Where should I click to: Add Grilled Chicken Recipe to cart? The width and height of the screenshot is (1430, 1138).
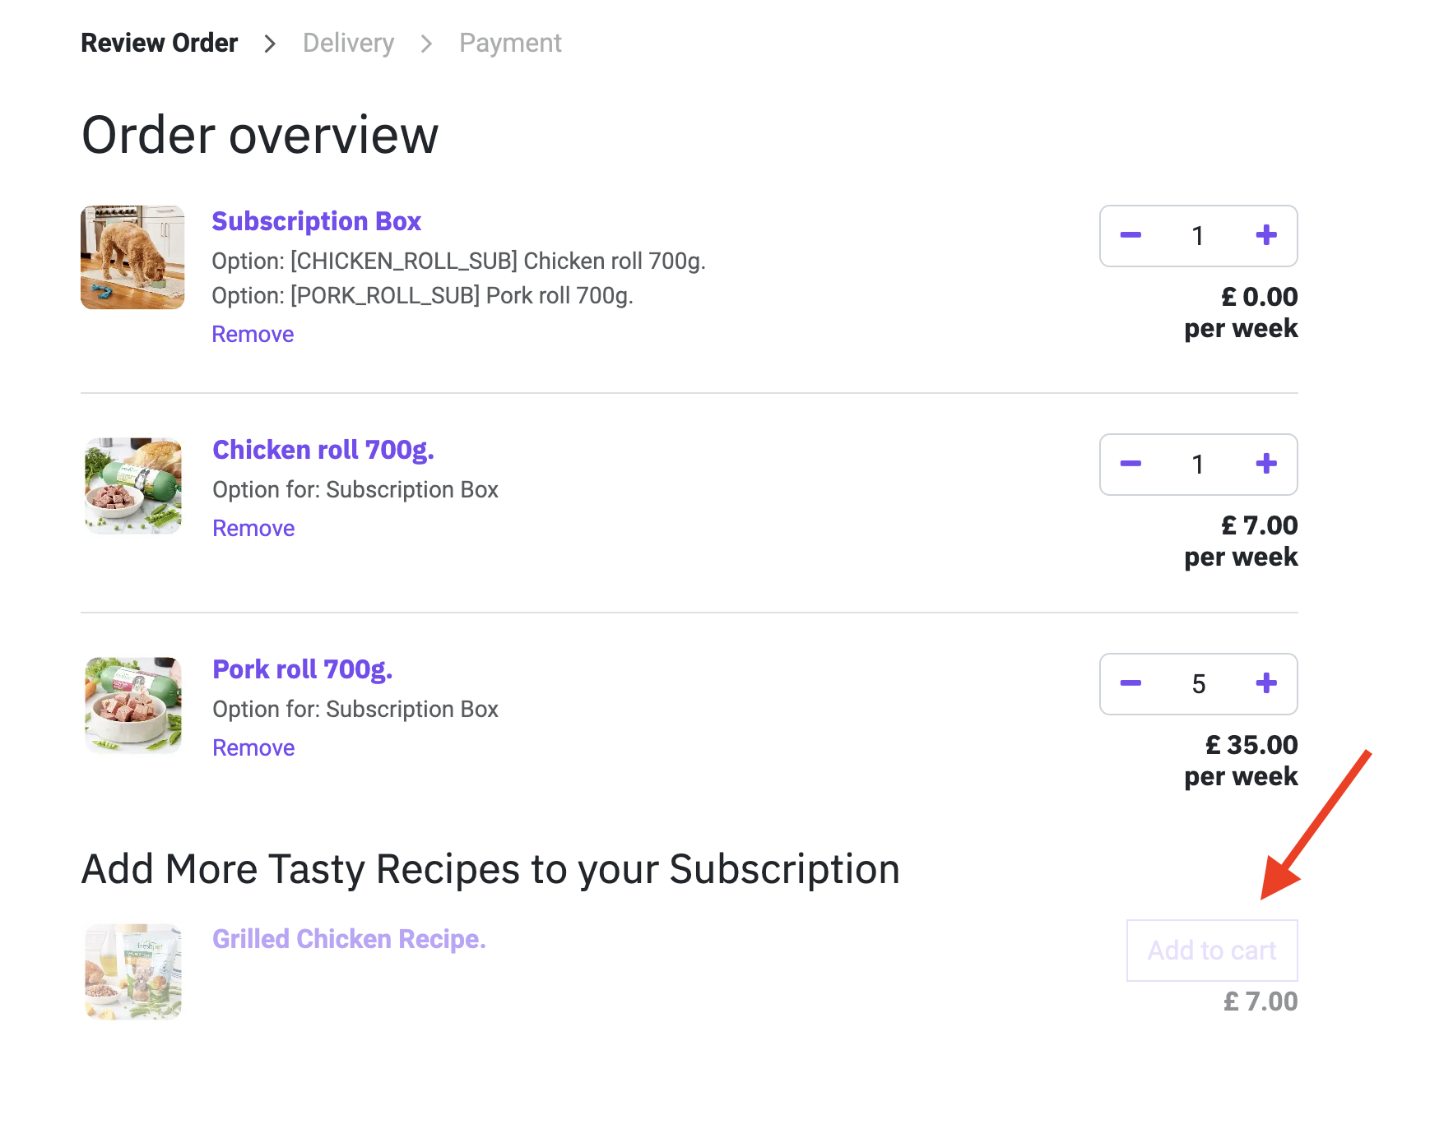point(1212,951)
